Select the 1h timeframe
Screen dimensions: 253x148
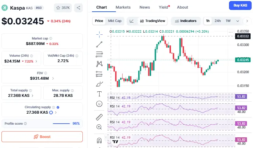208,21
